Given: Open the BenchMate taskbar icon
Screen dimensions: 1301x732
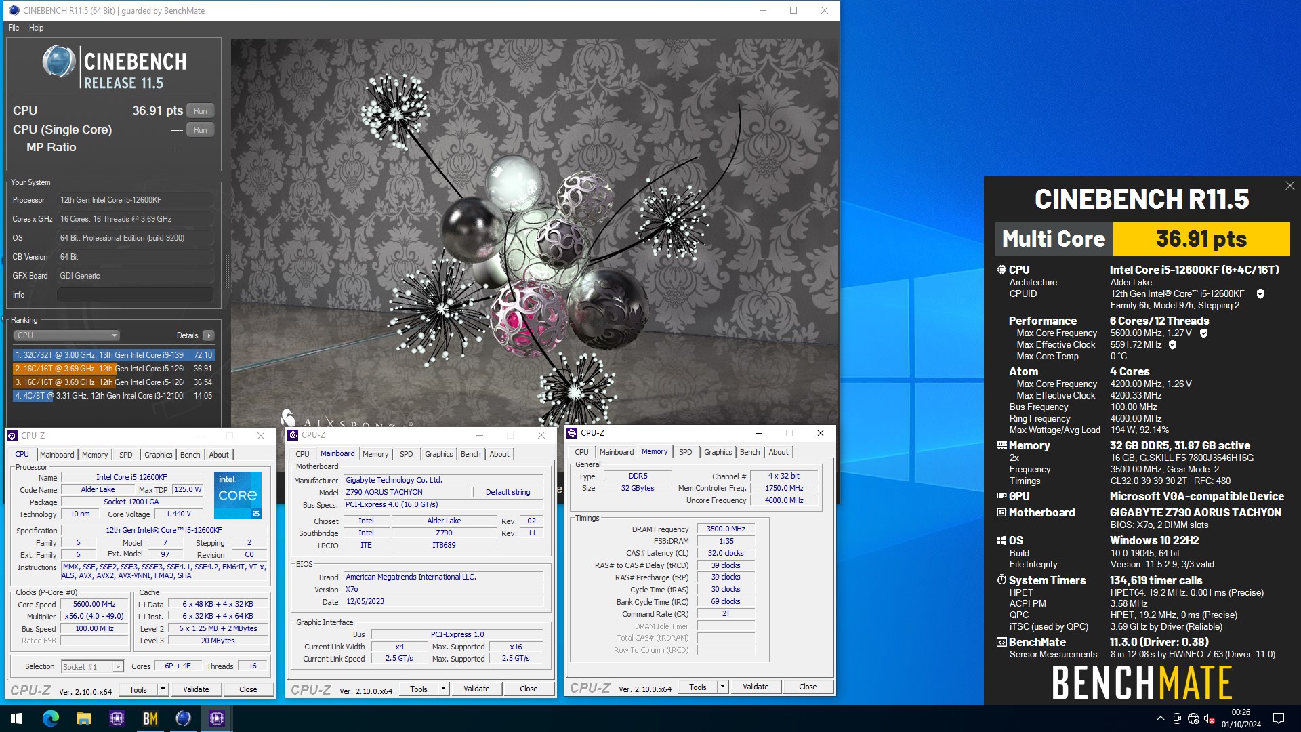Looking at the screenshot, I should (150, 718).
